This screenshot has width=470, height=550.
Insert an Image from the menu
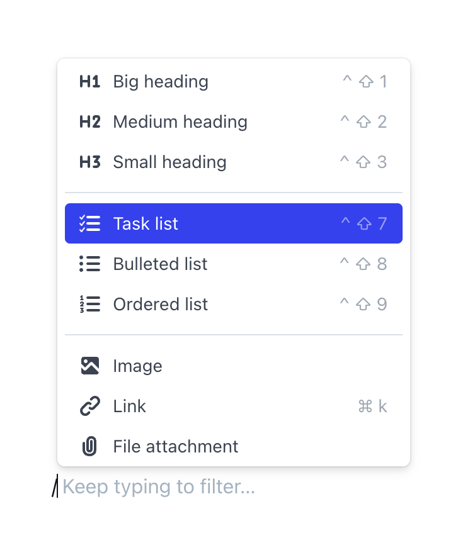137,366
